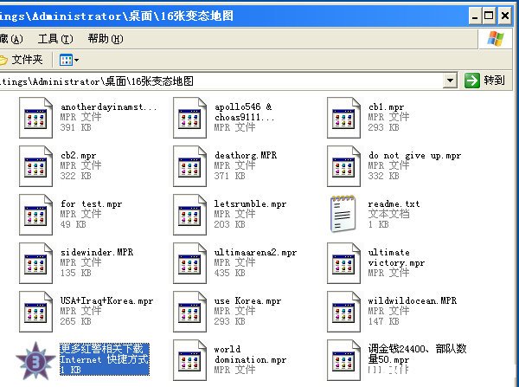This screenshot has height=387, width=519.
Task: Select the readme.txt notepad icon
Action: 343,214
